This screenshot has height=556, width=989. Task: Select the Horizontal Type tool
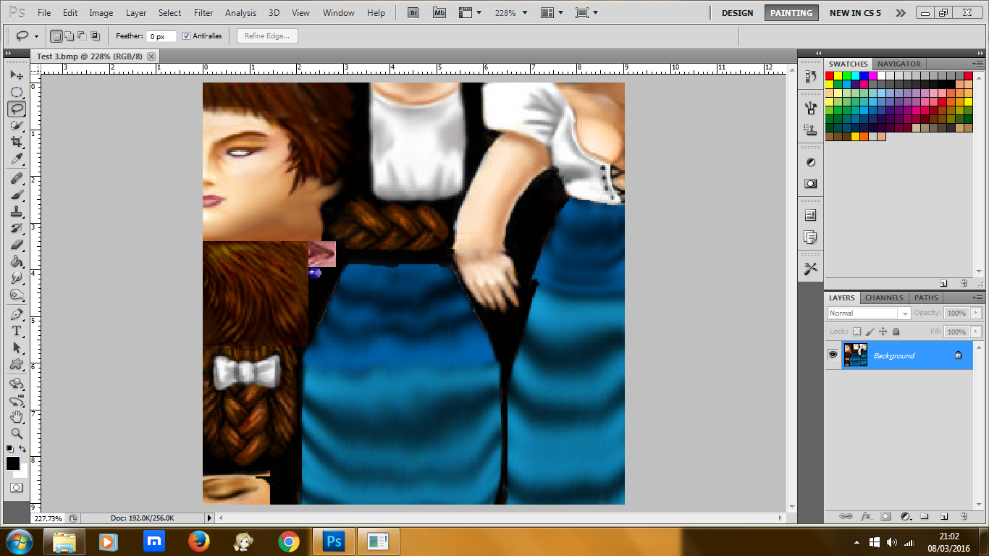[x=16, y=331]
